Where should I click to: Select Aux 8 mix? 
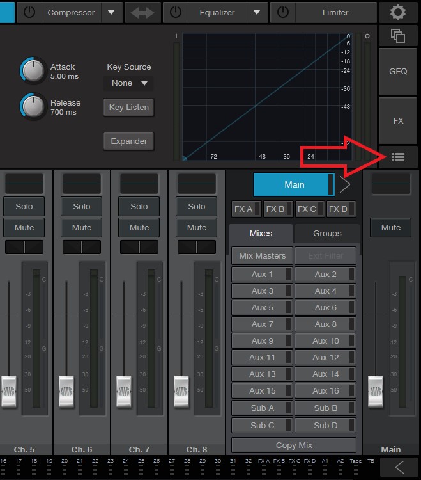coord(325,324)
